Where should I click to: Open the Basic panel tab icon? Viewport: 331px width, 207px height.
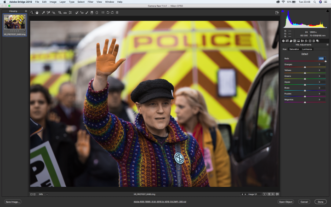coord(284,41)
